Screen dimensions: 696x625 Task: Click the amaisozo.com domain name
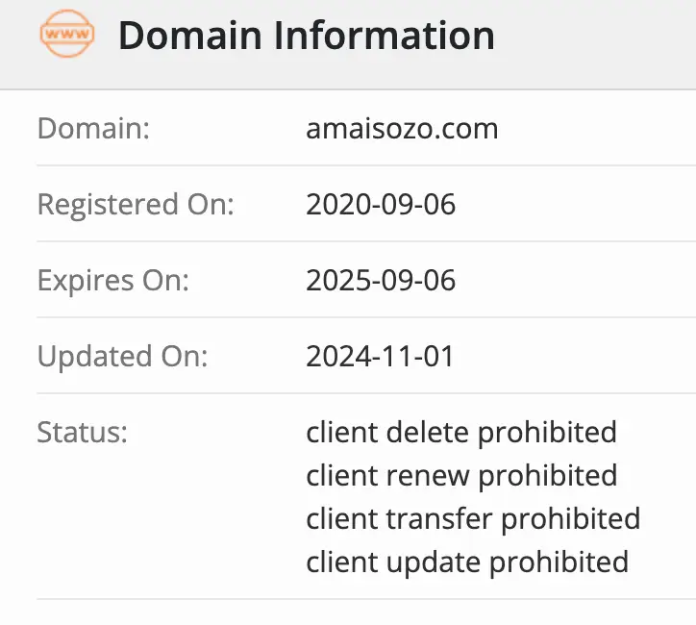coord(402,128)
